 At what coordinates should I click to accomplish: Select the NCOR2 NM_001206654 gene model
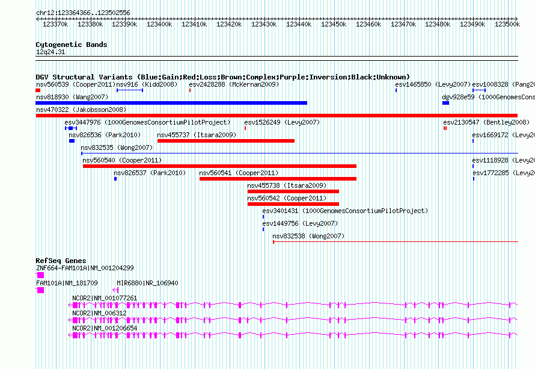293,335
